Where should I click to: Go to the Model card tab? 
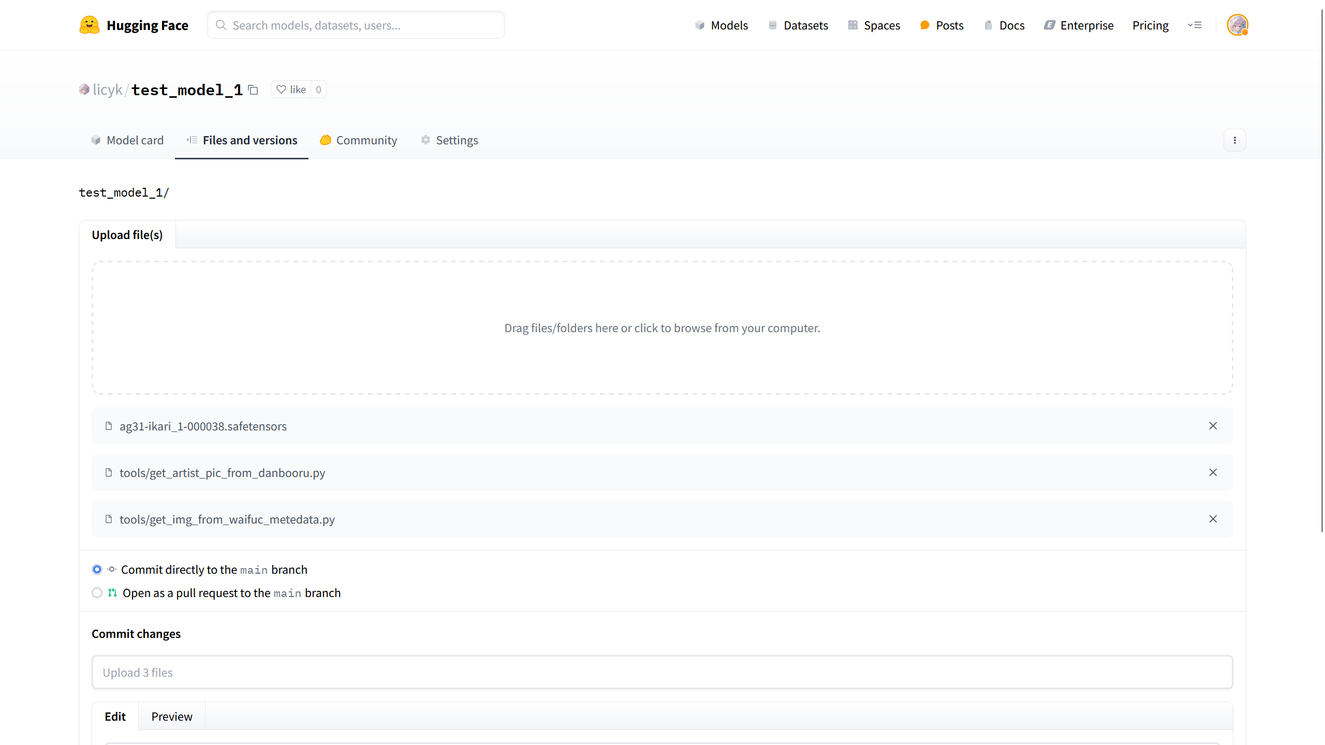pos(127,140)
